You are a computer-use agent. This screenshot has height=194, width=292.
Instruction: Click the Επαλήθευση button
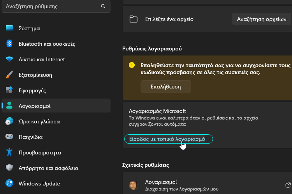[166, 87]
